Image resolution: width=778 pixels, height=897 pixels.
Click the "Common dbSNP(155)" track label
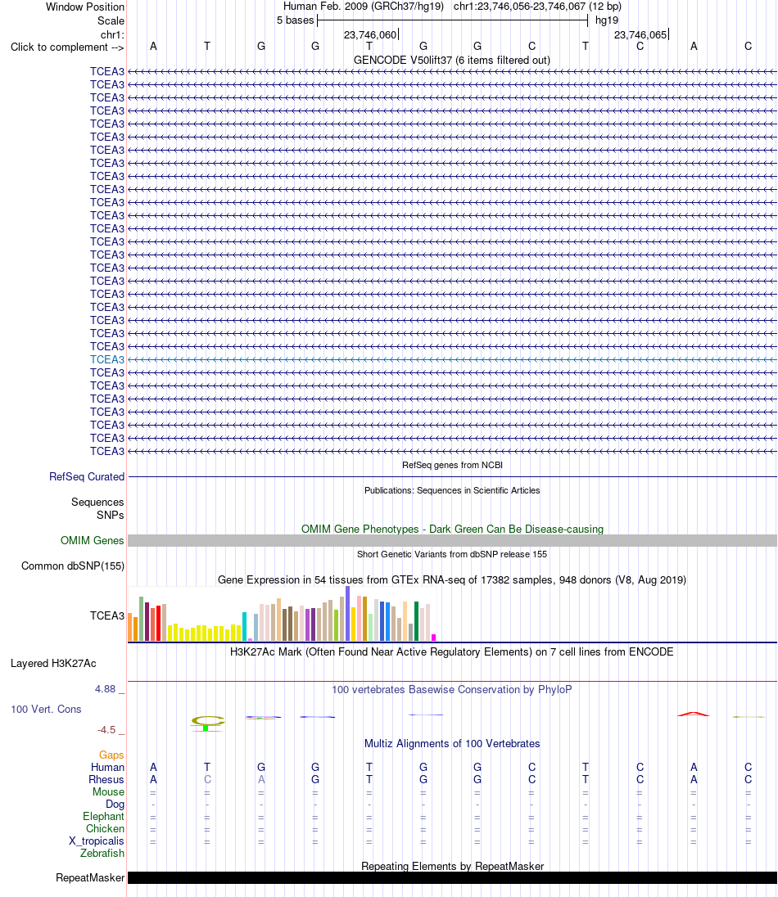73,566
